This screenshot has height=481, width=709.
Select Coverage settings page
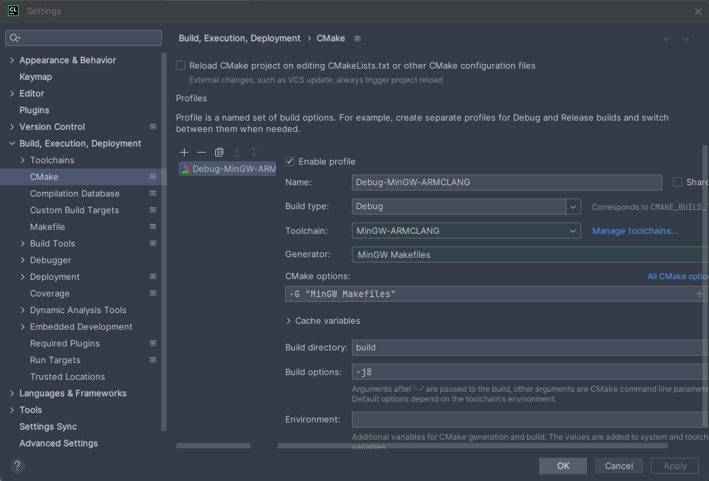50,293
